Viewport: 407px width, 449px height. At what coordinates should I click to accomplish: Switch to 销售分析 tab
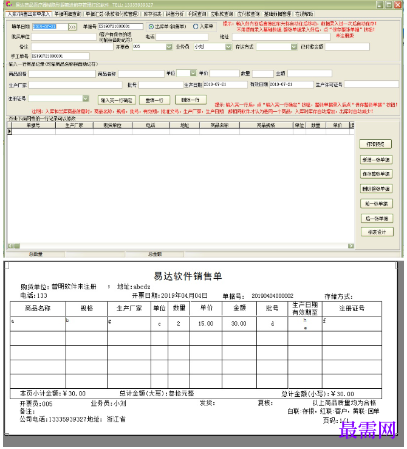point(174,14)
